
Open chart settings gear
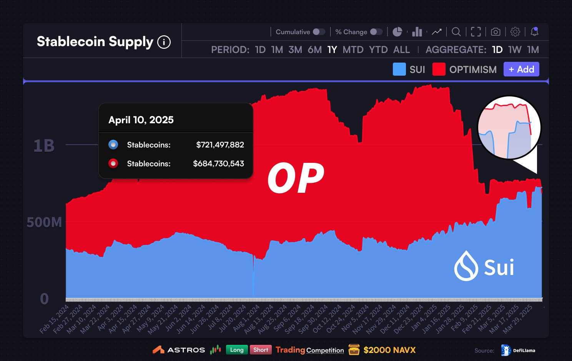click(x=515, y=32)
